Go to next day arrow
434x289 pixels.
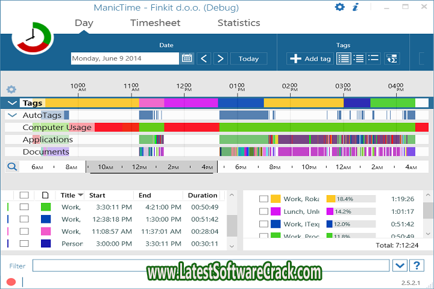221,58
